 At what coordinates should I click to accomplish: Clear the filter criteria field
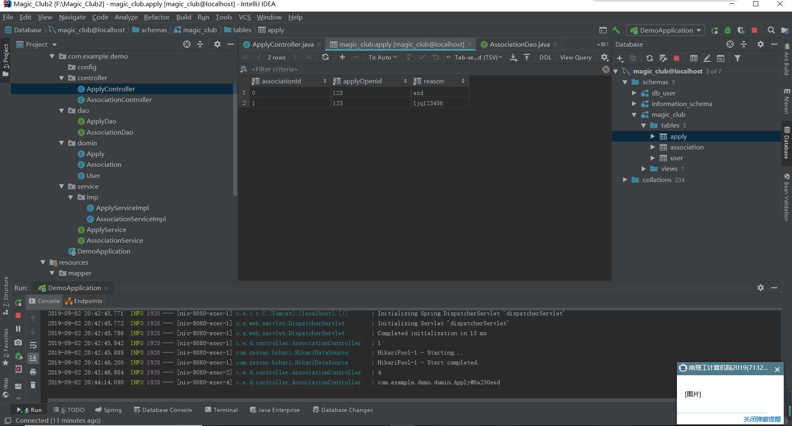click(606, 69)
